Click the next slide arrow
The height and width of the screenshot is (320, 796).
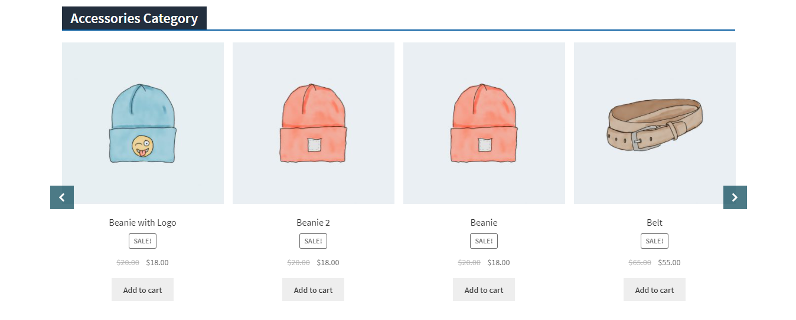pyautogui.click(x=735, y=197)
